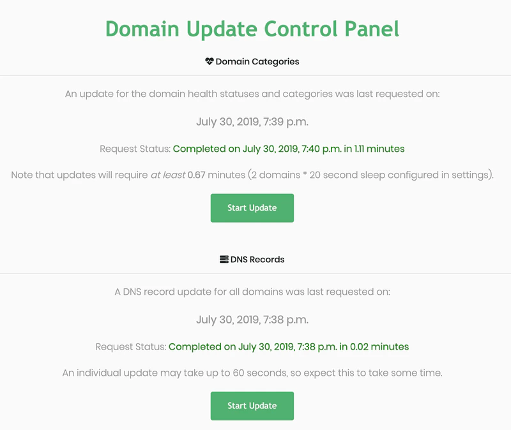The height and width of the screenshot is (430, 511).
Task: Click the Domain Categories 'Request Status:' label
Action: 135,149
